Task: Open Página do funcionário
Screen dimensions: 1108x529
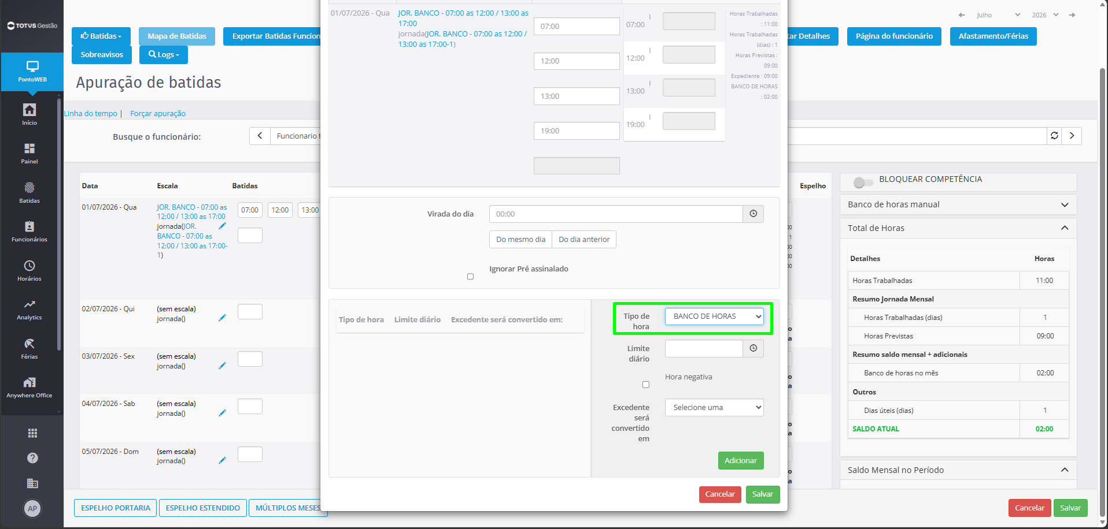Action: click(894, 36)
